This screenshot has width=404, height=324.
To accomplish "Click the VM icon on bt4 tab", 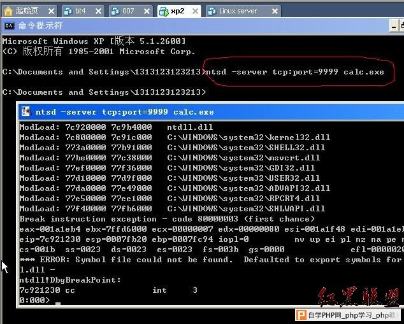I will click(x=68, y=11).
